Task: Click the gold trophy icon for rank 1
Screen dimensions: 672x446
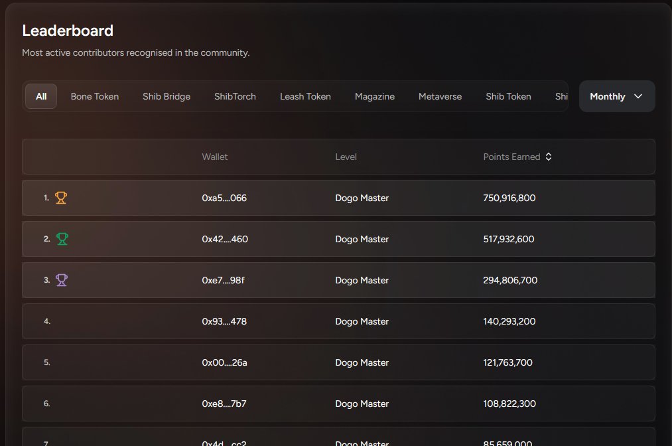Action: pyautogui.click(x=61, y=198)
